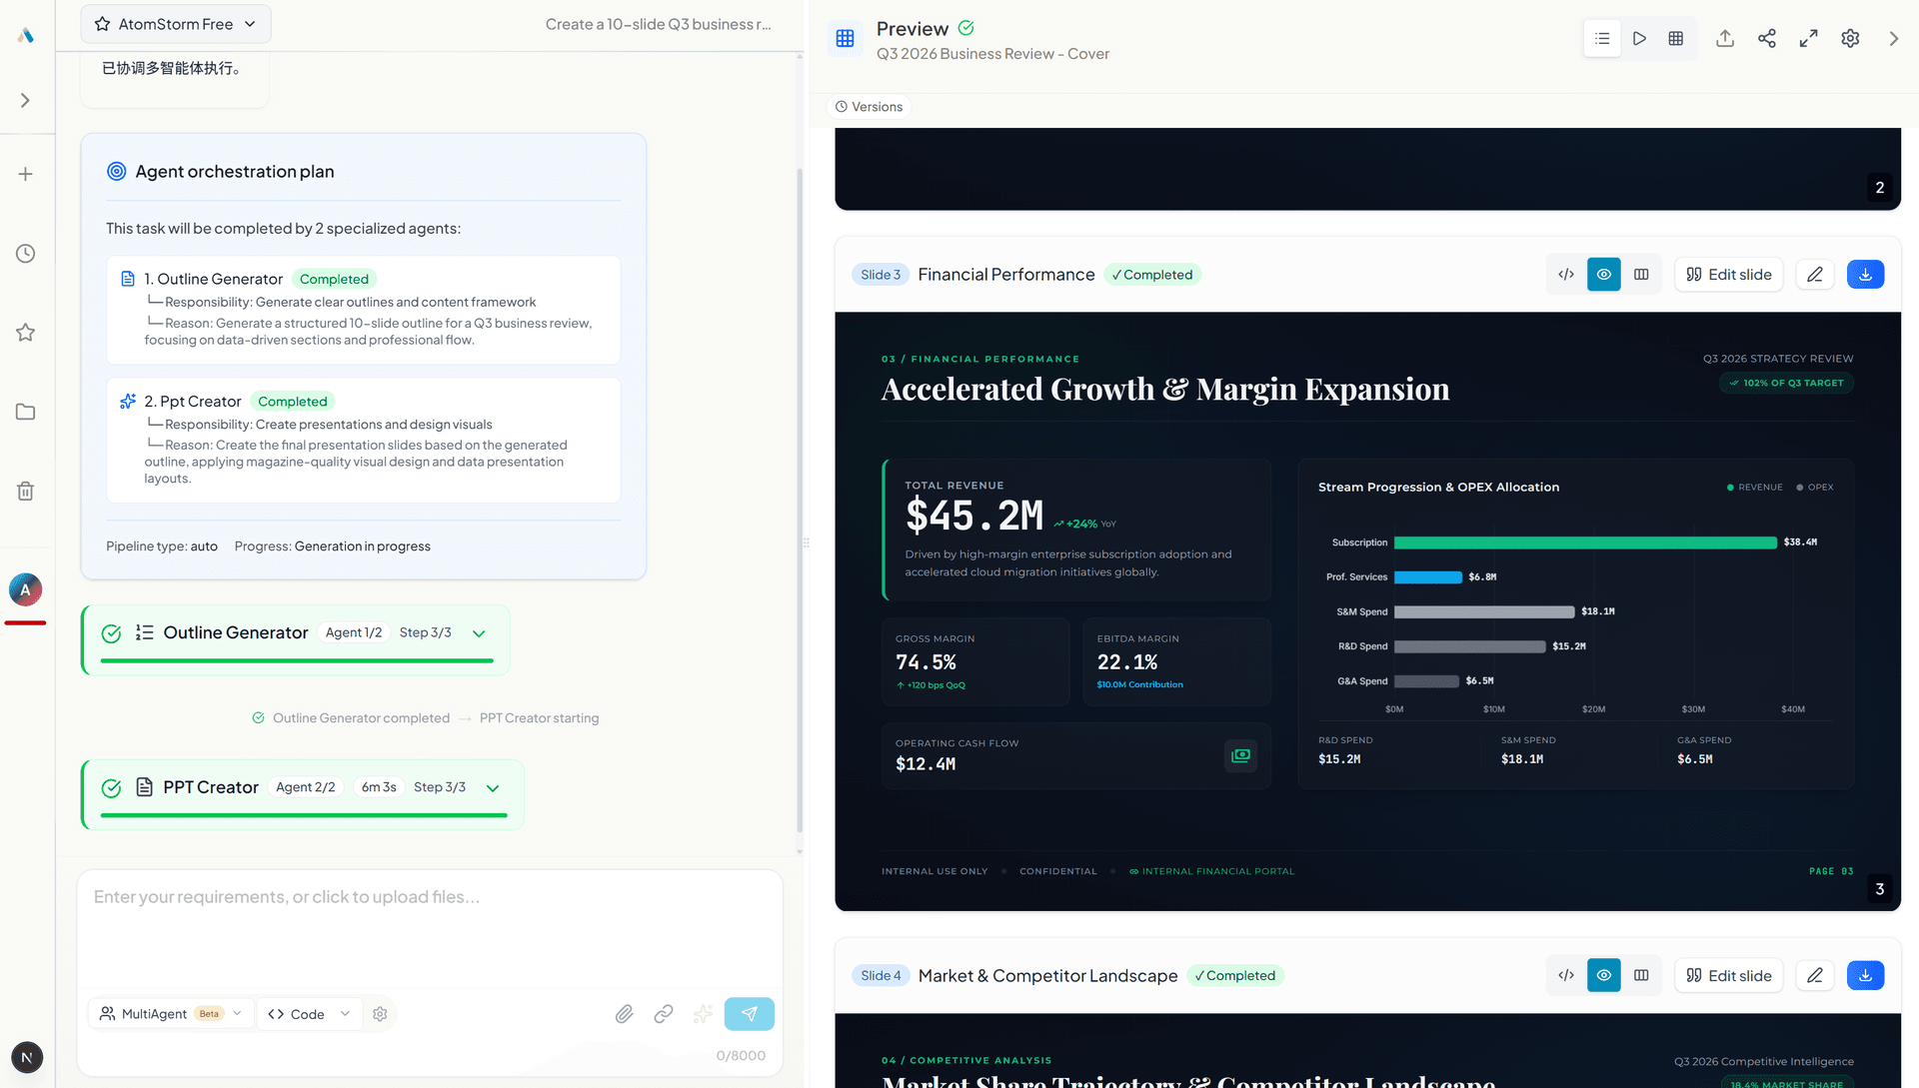1919x1088 pixels.
Task: Open trash icon in sidebar
Action: (26, 491)
